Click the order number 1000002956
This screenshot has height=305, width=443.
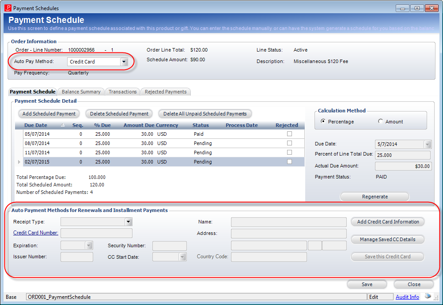(81, 50)
